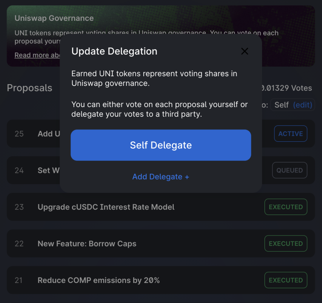Select proposal number 25 row

[33, 134]
